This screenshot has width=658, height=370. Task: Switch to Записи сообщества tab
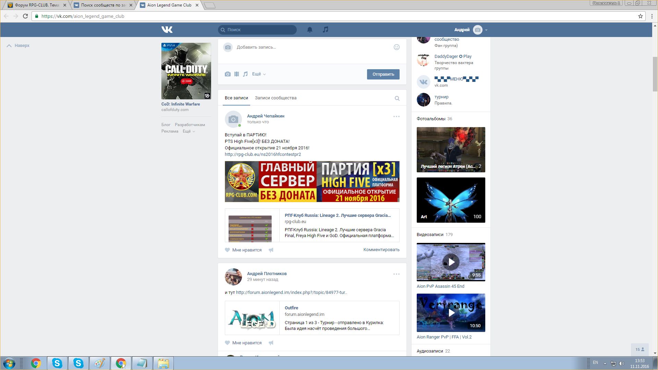(x=276, y=98)
